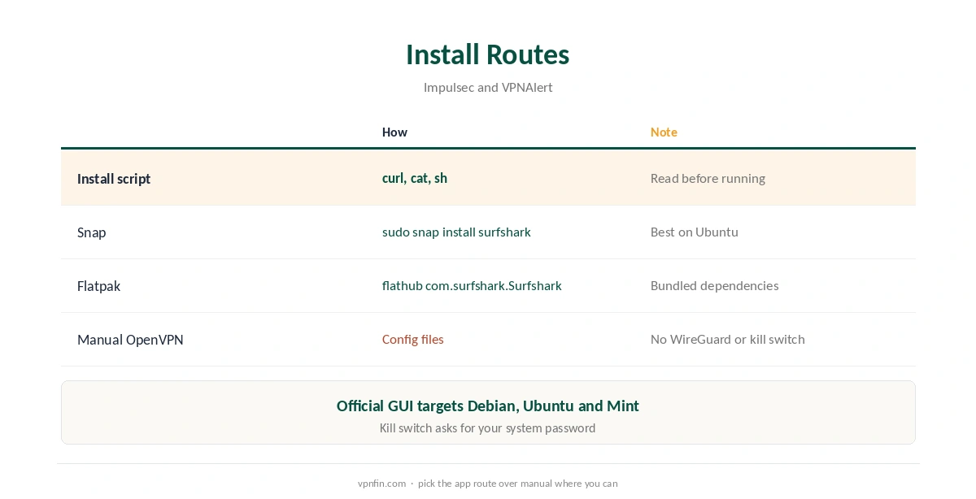
Task: Click the How column header
Action: point(394,132)
